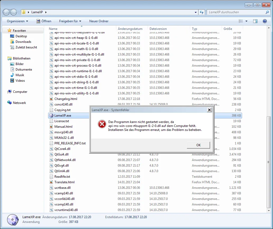
Task: Click LameXP.exe disc icon in details pane
Action: point(13,219)
